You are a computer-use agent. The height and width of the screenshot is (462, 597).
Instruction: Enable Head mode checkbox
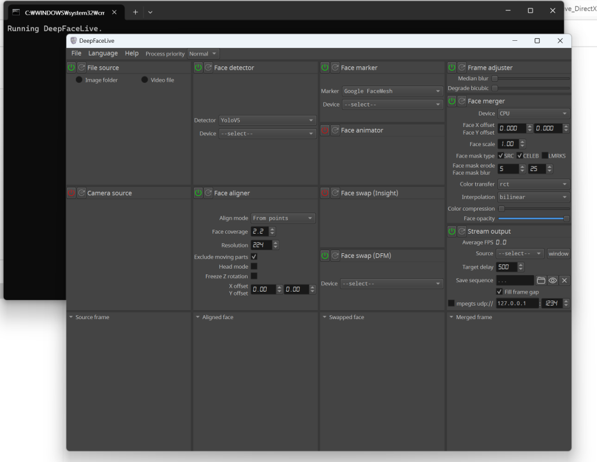click(254, 266)
